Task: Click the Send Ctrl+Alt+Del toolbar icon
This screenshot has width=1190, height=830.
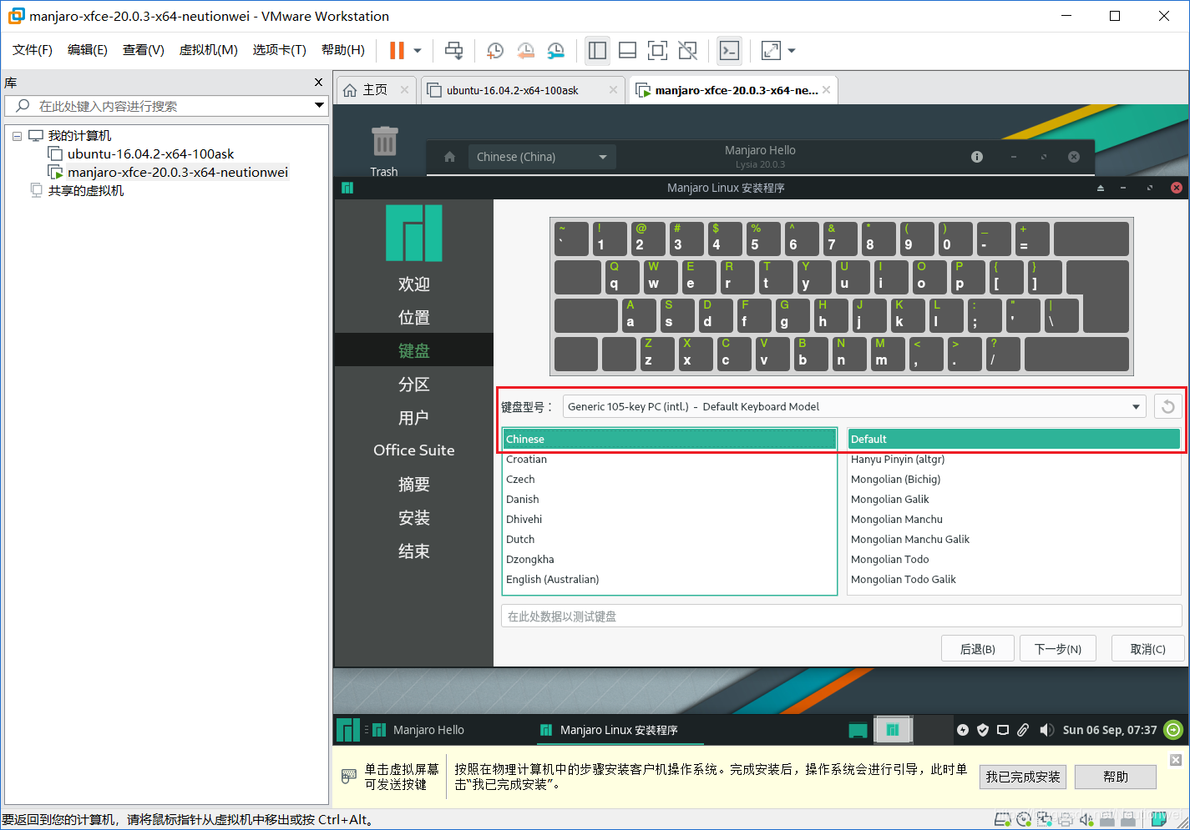Action: coord(453,51)
